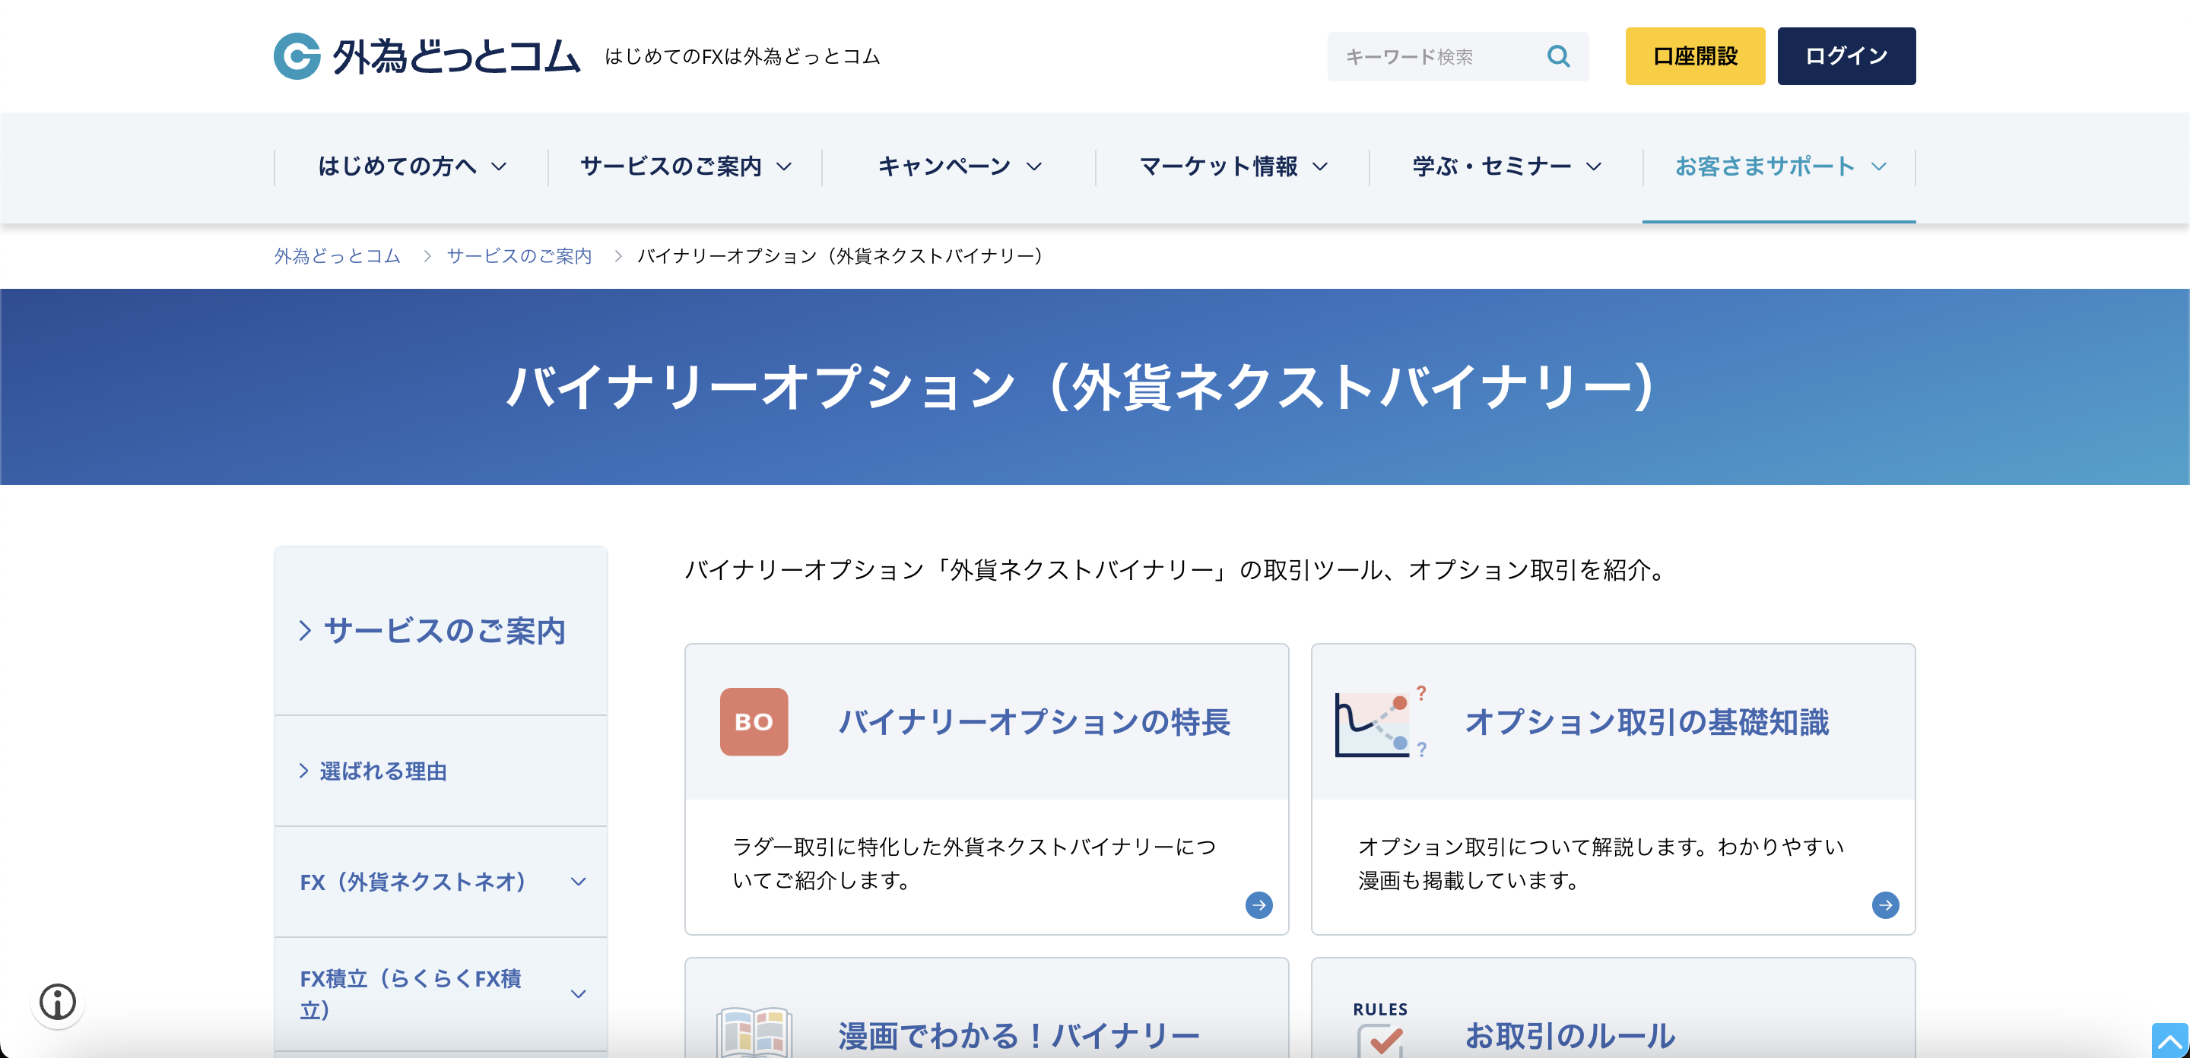Image resolution: width=2190 pixels, height=1058 pixels.
Task: Expand the キャンペーン menu chevron
Action: click(1034, 166)
